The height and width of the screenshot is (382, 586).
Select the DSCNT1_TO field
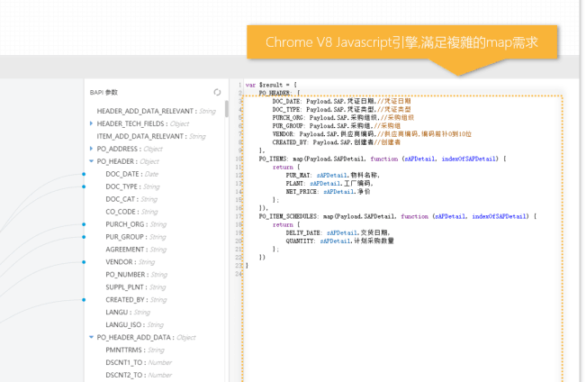[x=139, y=362]
